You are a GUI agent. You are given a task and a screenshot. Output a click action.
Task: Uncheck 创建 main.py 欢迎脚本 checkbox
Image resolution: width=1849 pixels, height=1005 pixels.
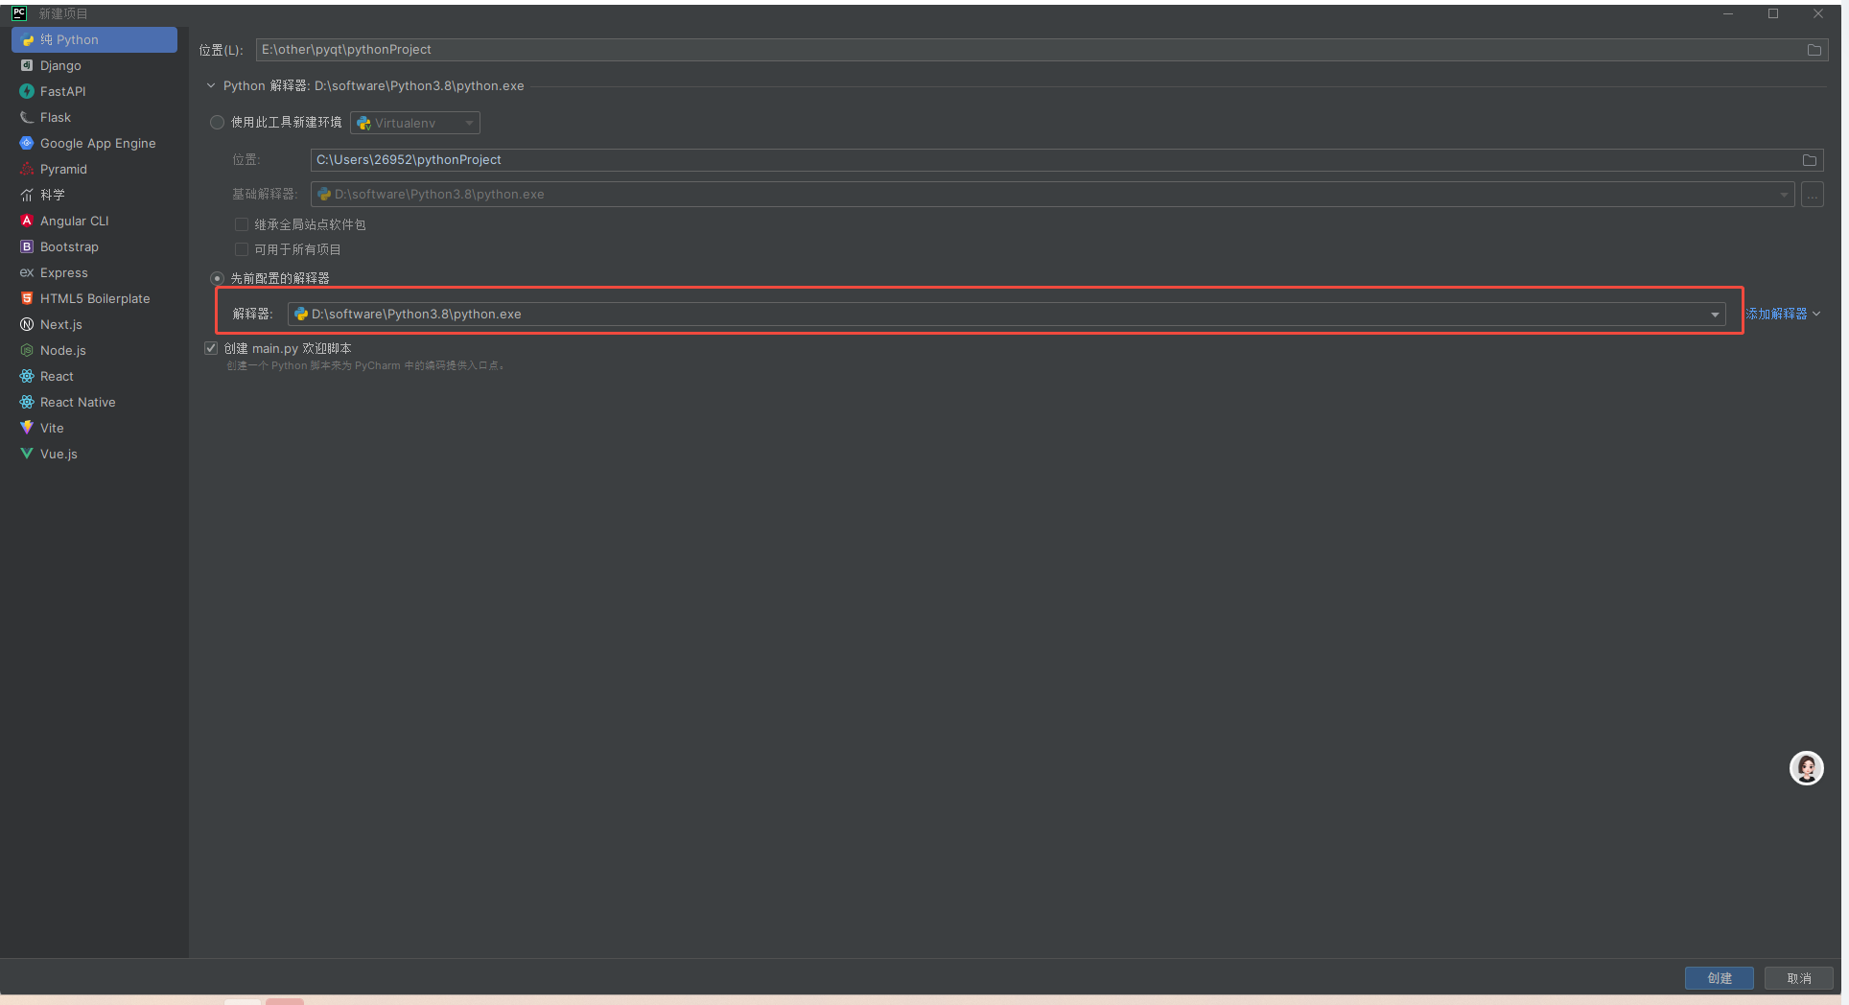click(x=211, y=348)
